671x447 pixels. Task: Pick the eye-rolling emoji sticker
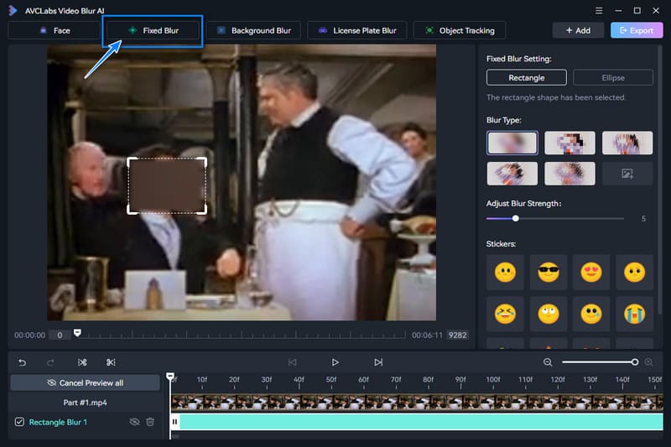(x=549, y=314)
